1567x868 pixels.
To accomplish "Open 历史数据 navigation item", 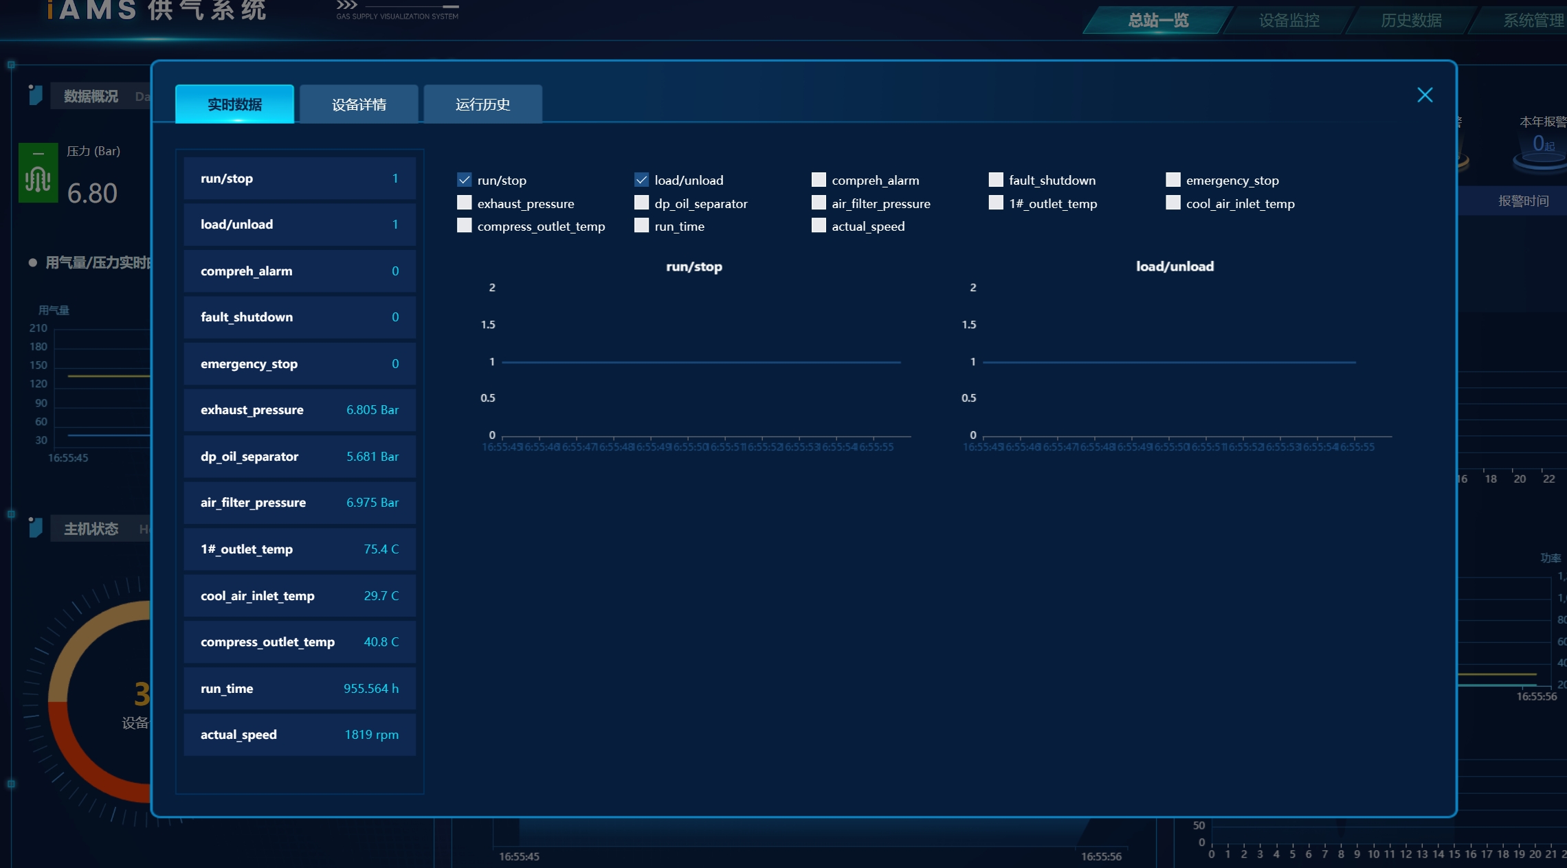I will click(1411, 21).
